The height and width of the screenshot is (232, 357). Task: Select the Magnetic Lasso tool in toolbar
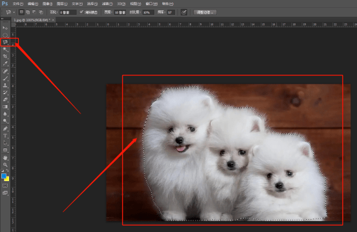tap(5, 42)
